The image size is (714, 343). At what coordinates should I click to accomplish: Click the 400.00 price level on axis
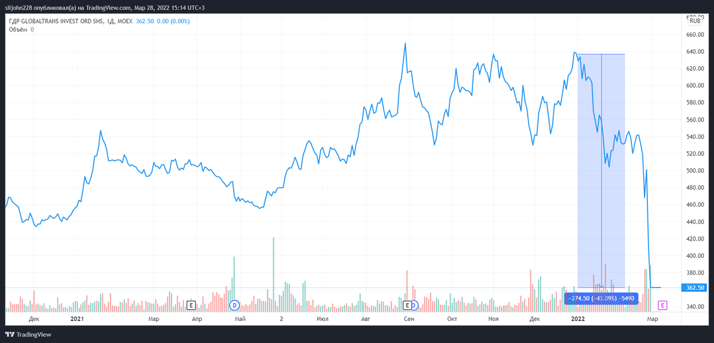(x=696, y=256)
